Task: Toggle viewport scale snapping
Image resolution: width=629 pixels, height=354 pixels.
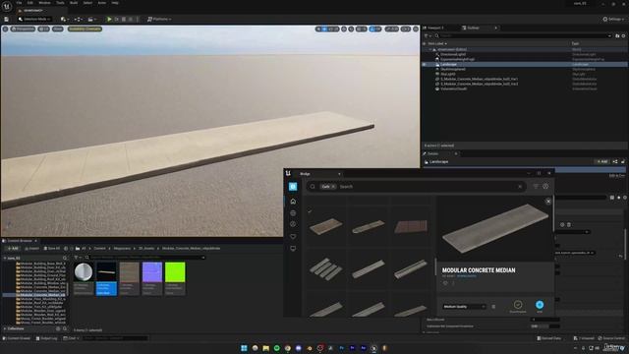Action: pos(388,29)
